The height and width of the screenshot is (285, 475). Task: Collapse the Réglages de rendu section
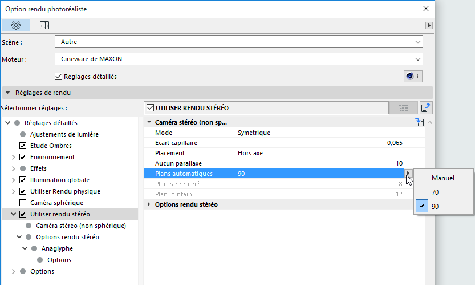pos(8,93)
